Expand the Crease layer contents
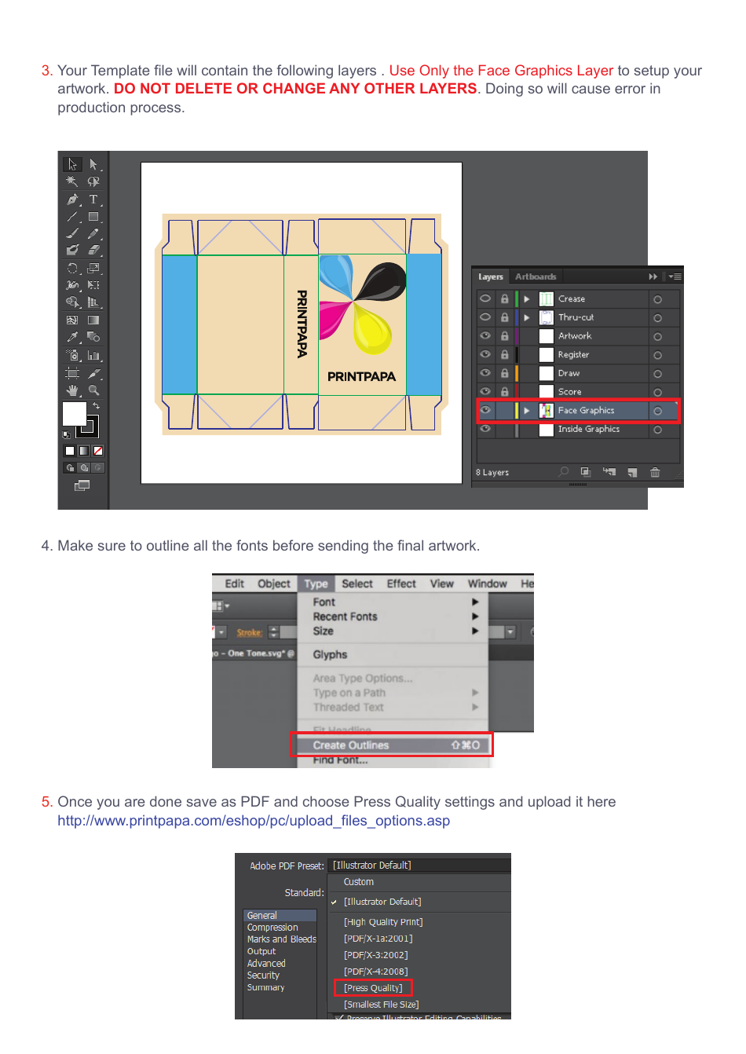 coord(526,298)
